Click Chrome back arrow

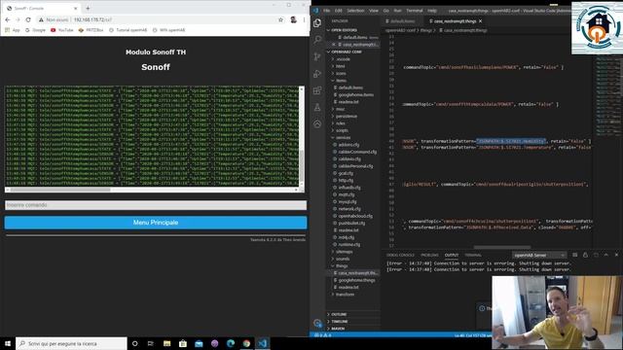click(8, 19)
